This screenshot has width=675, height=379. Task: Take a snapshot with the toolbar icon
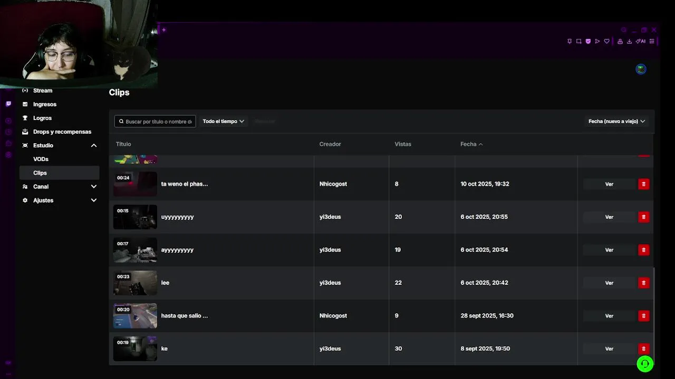tap(578, 42)
